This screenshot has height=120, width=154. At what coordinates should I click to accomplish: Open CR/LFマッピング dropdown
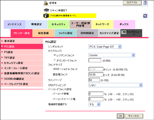[x=115, y=85]
